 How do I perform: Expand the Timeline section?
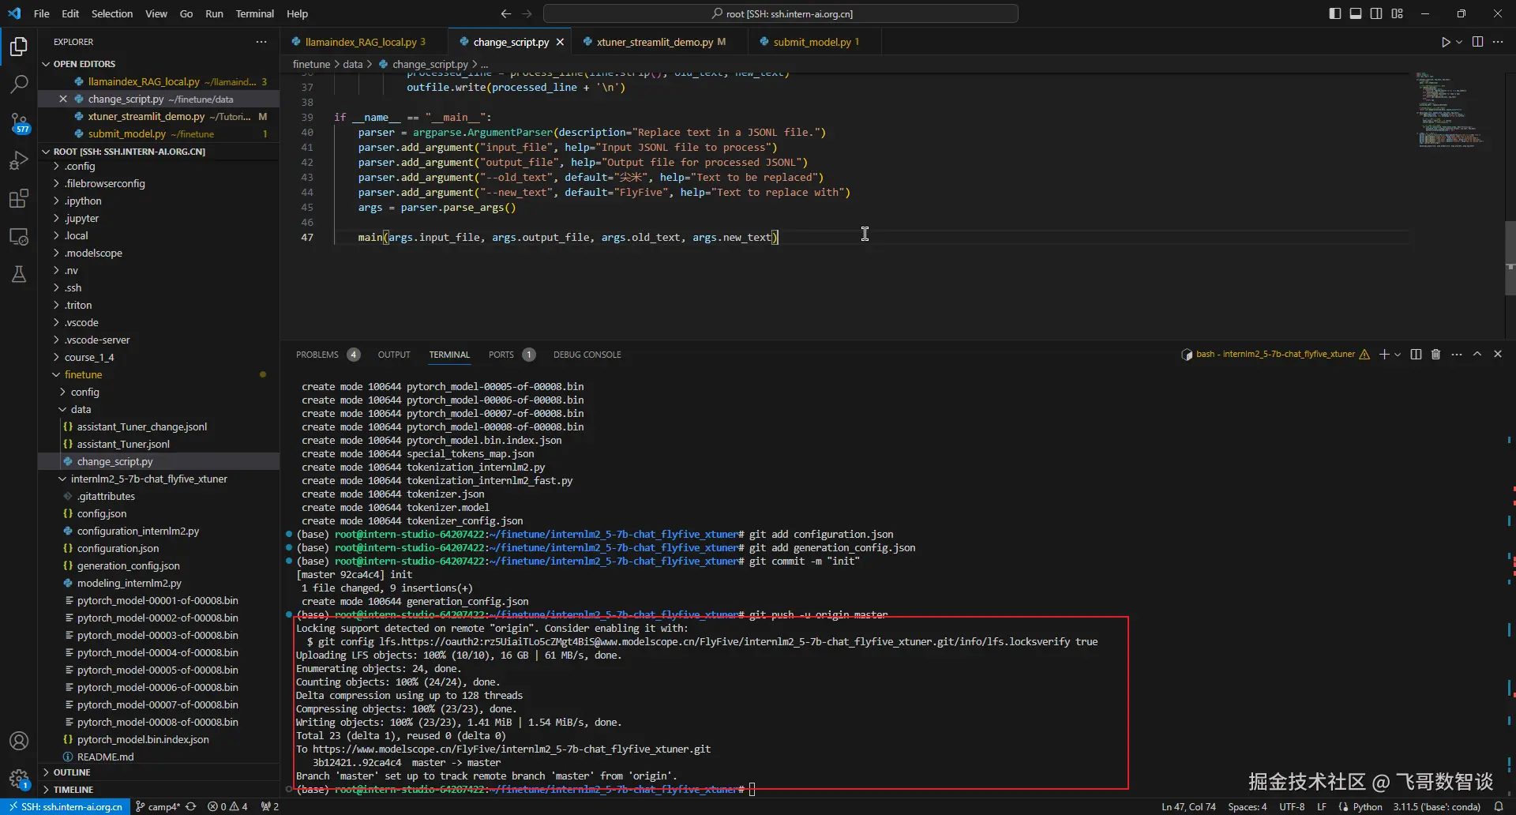[x=73, y=790]
